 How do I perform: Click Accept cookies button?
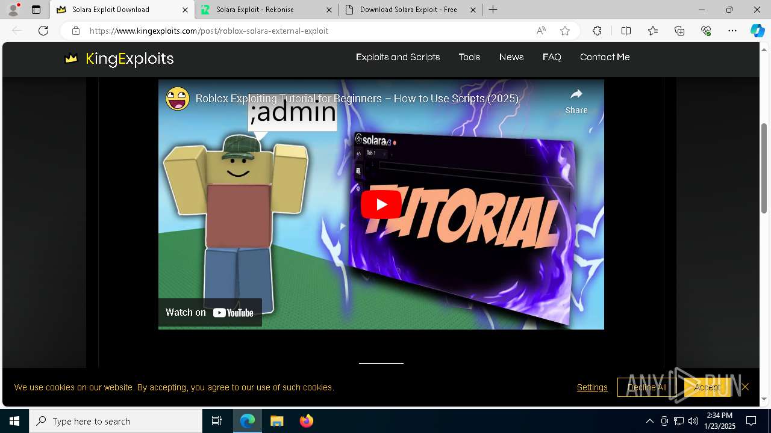pyautogui.click(x=707, y=387)
